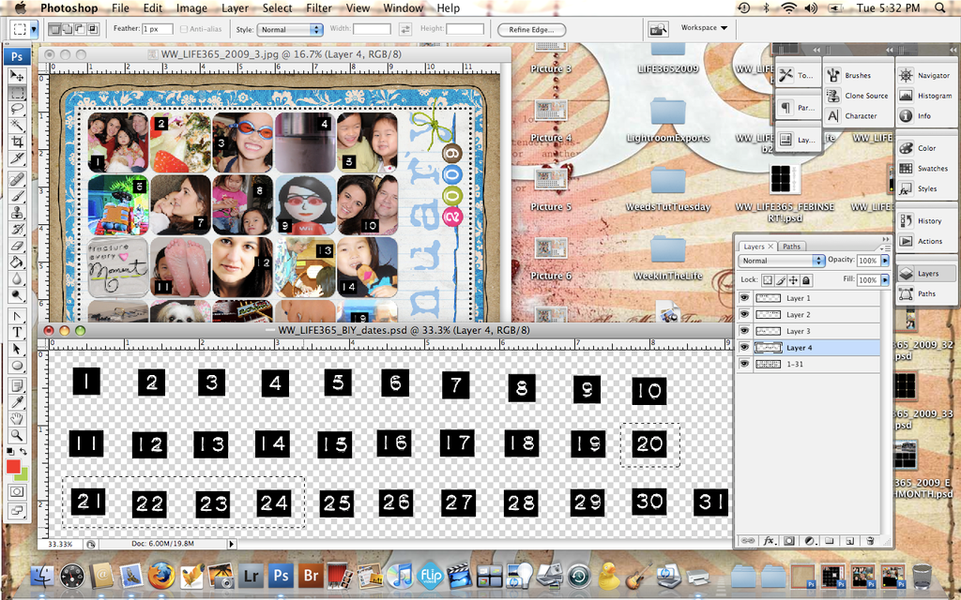Open the Layers panel options menu
Image resolution: width=961 pixels, height=600 pixels.
(886, 247)
